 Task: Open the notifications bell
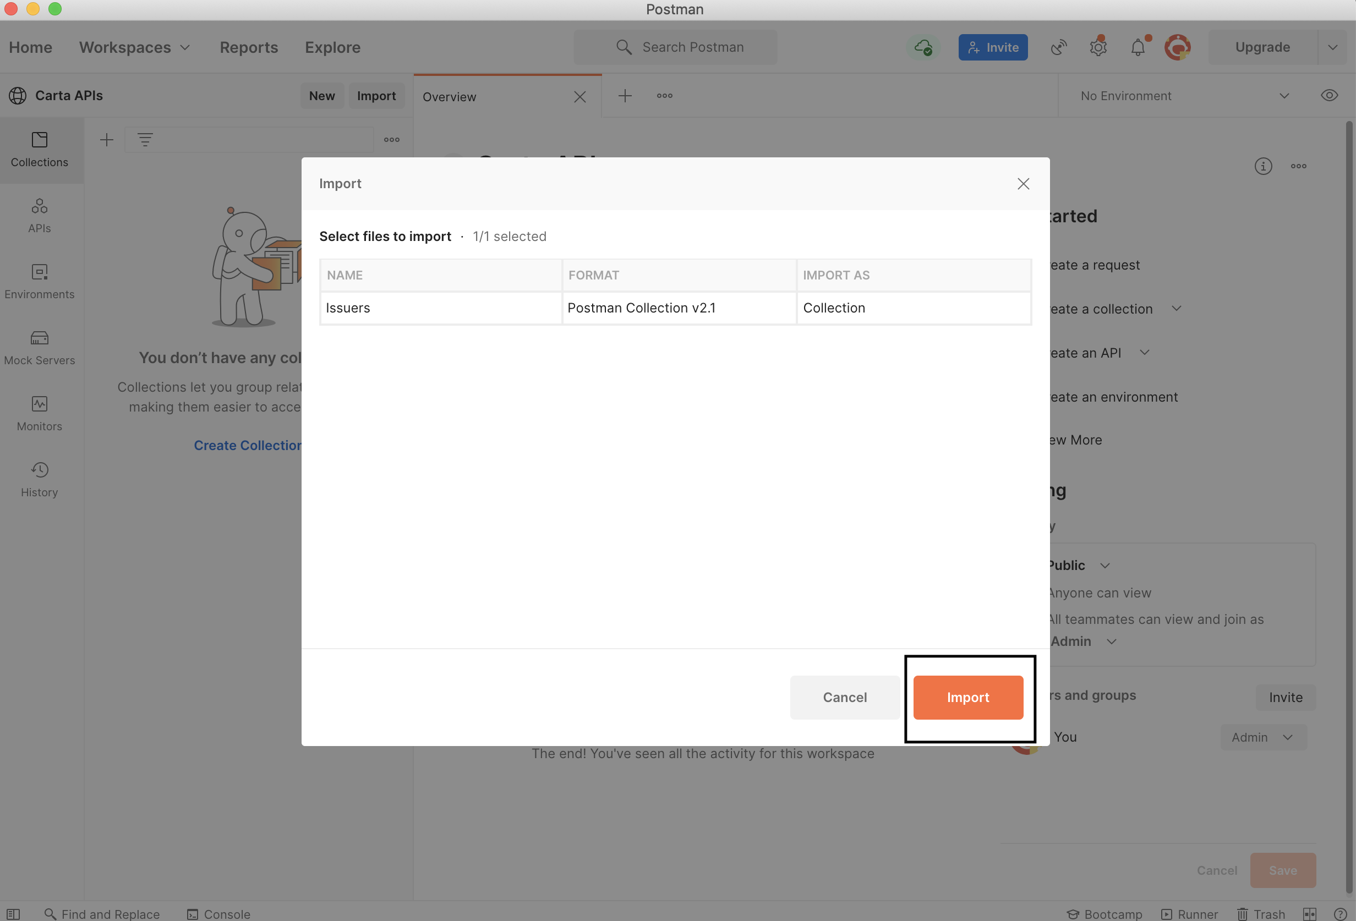pyautogui.click(x=1138, y=47)
